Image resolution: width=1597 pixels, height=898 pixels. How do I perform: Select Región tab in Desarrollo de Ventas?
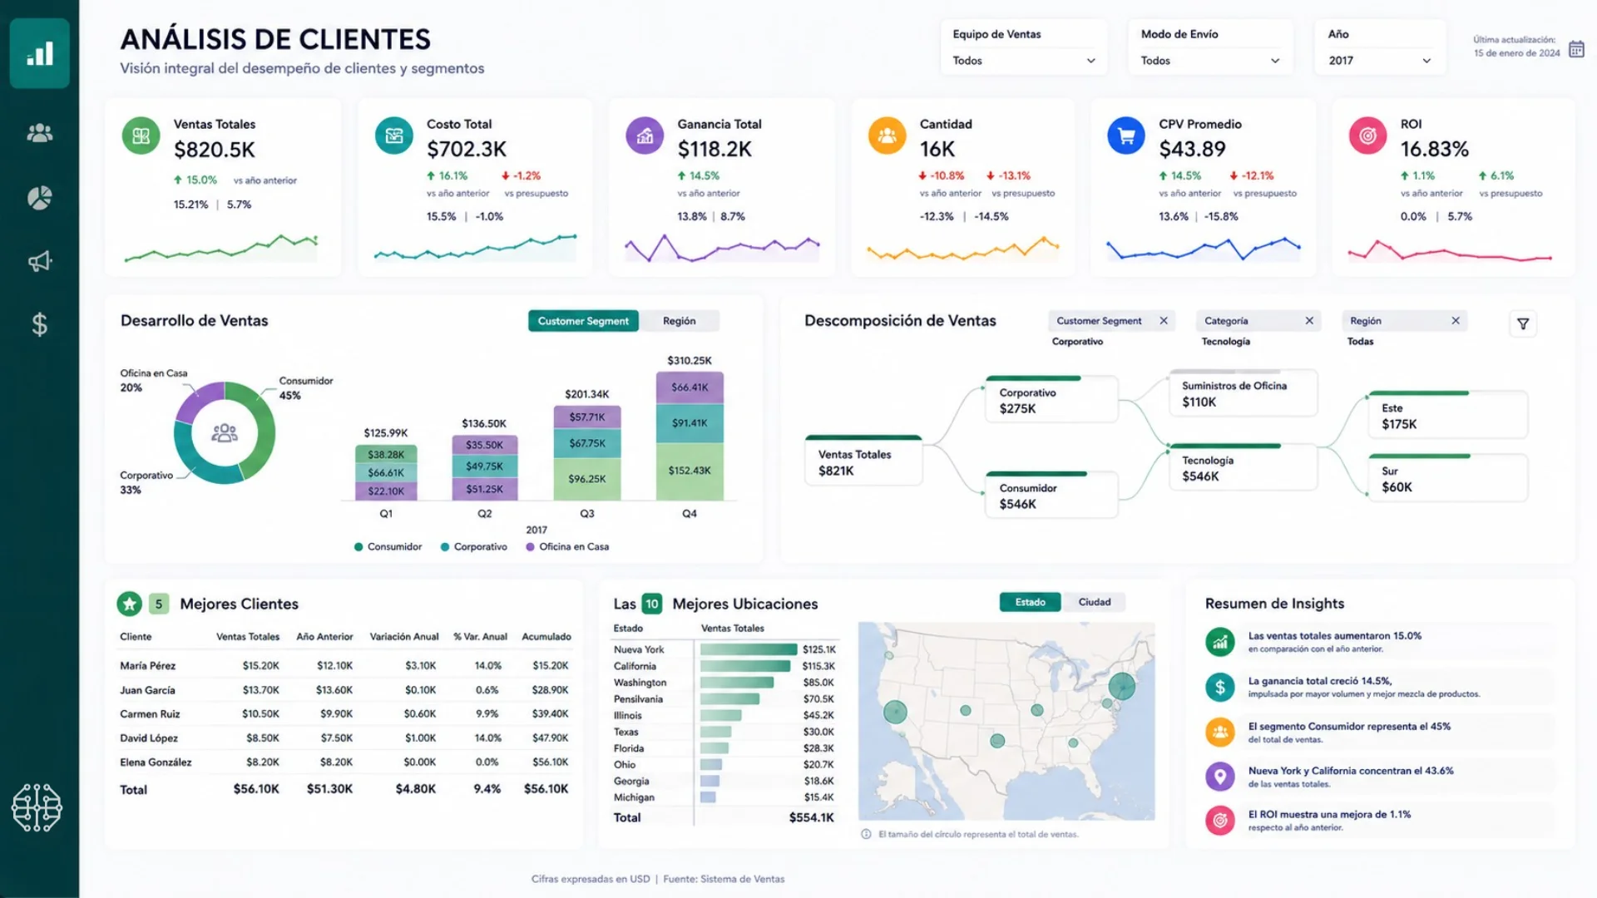pyautogui.click(x=680, y=321)
